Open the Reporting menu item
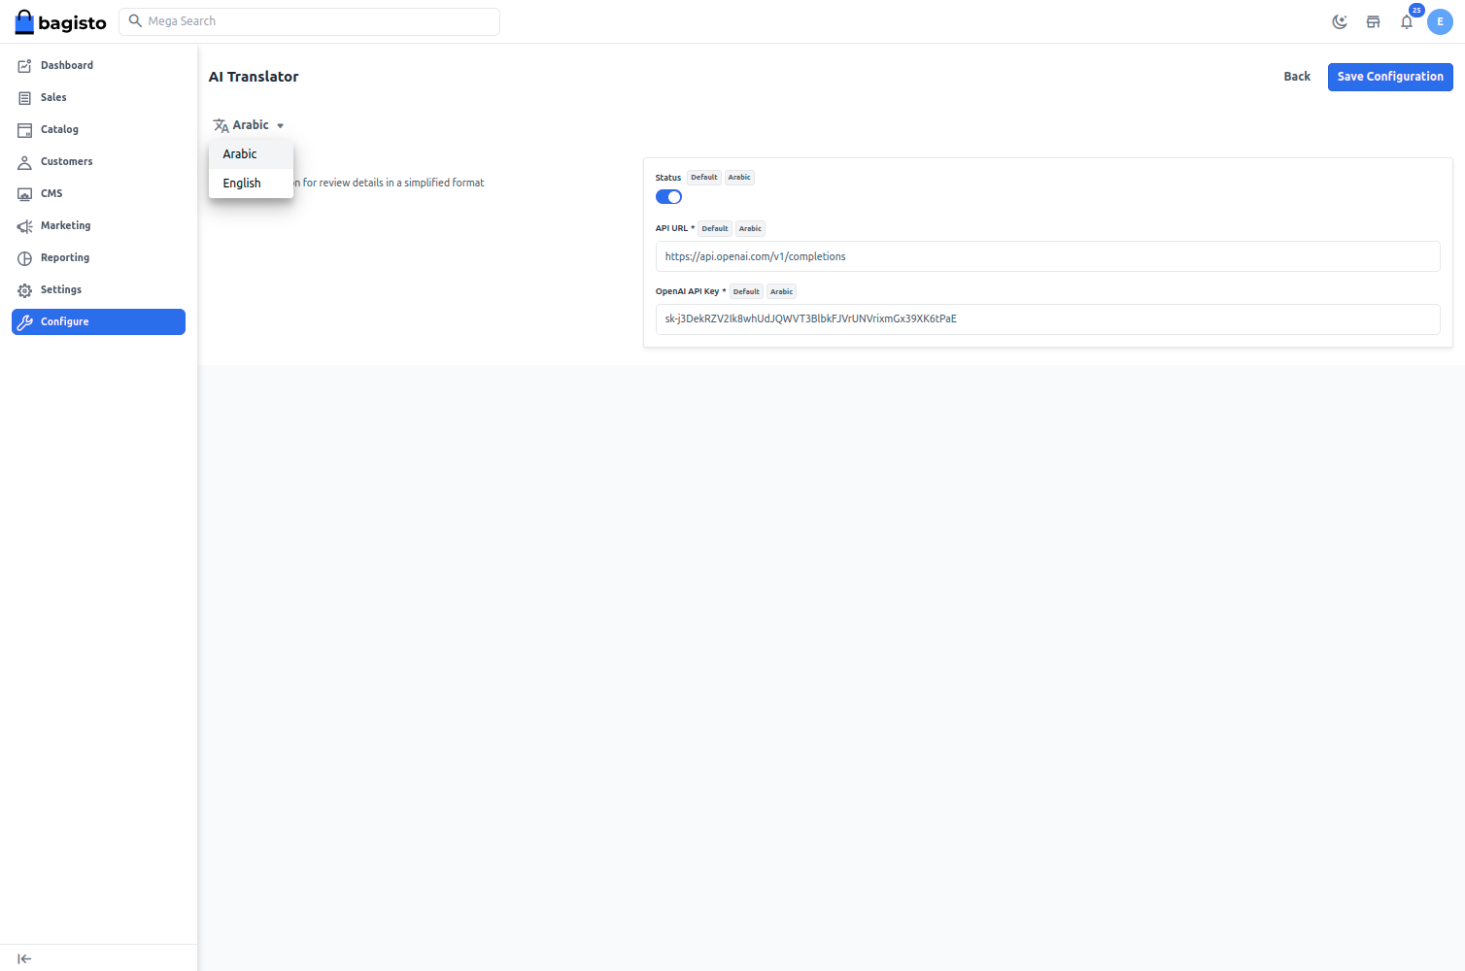Screen dimensions: 1465x971 (98, 258)
